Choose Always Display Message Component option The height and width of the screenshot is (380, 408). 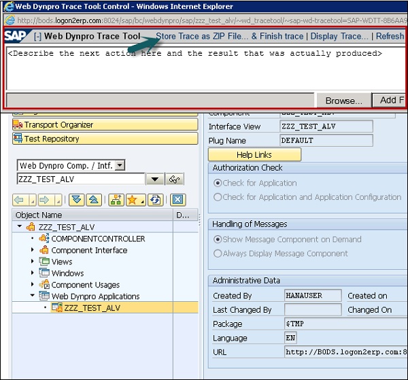click(x=218, y=254)
